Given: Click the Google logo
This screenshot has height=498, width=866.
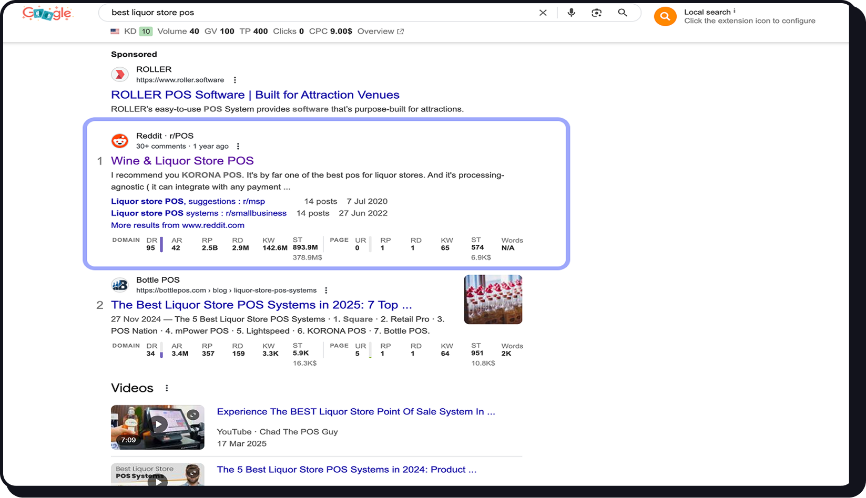Looking at the screenshot, I should coord(47,14).
